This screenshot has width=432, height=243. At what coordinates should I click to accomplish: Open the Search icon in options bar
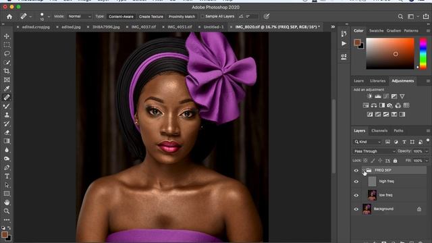(x=400, y=17)
